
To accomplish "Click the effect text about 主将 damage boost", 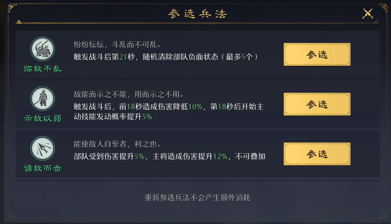I will point(170,156).
